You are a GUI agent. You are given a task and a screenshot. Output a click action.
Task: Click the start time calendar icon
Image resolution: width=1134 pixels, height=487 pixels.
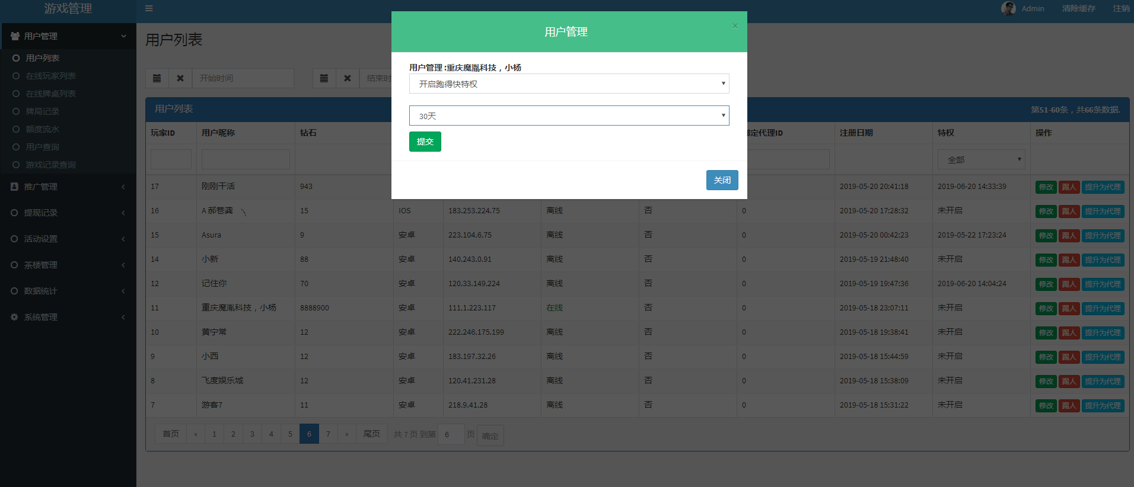pyautogui.click(x=157, y=78)
